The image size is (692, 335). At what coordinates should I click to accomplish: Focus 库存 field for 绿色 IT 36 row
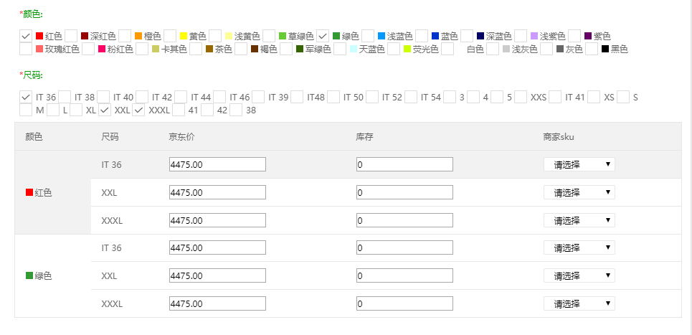coord(404,247)
